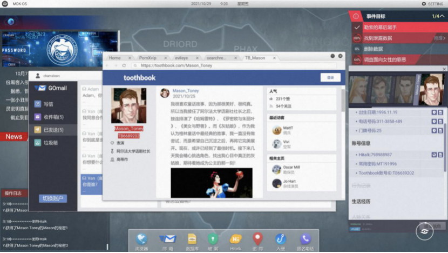448x253 pixels.
Task: Click the info icon beside 事件目标
Action: point(356,16)
